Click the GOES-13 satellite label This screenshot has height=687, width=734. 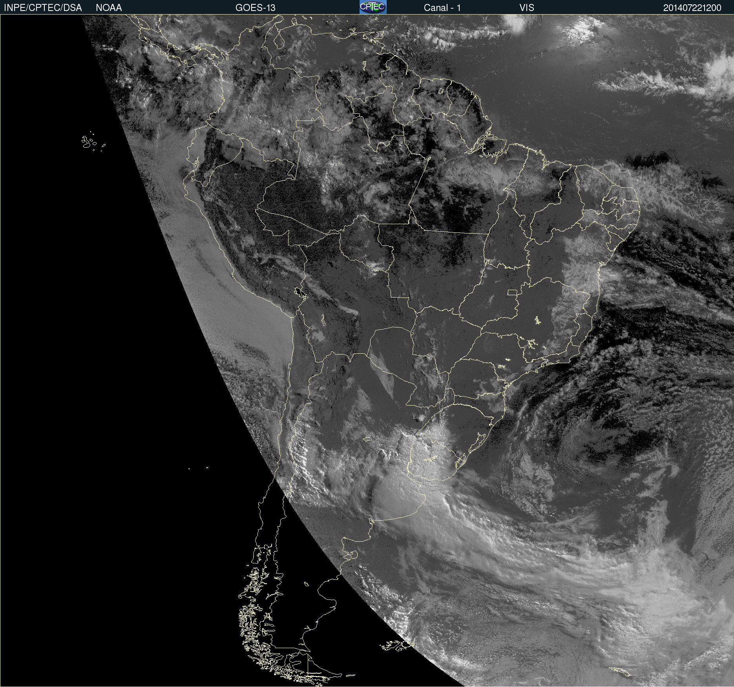(256, 7)
